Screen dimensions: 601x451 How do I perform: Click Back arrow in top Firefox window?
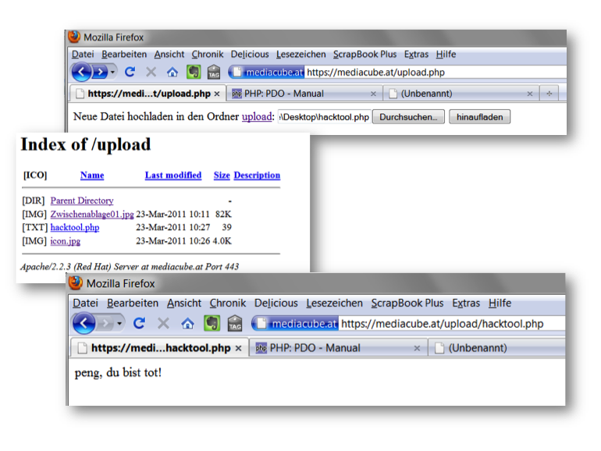81,72
